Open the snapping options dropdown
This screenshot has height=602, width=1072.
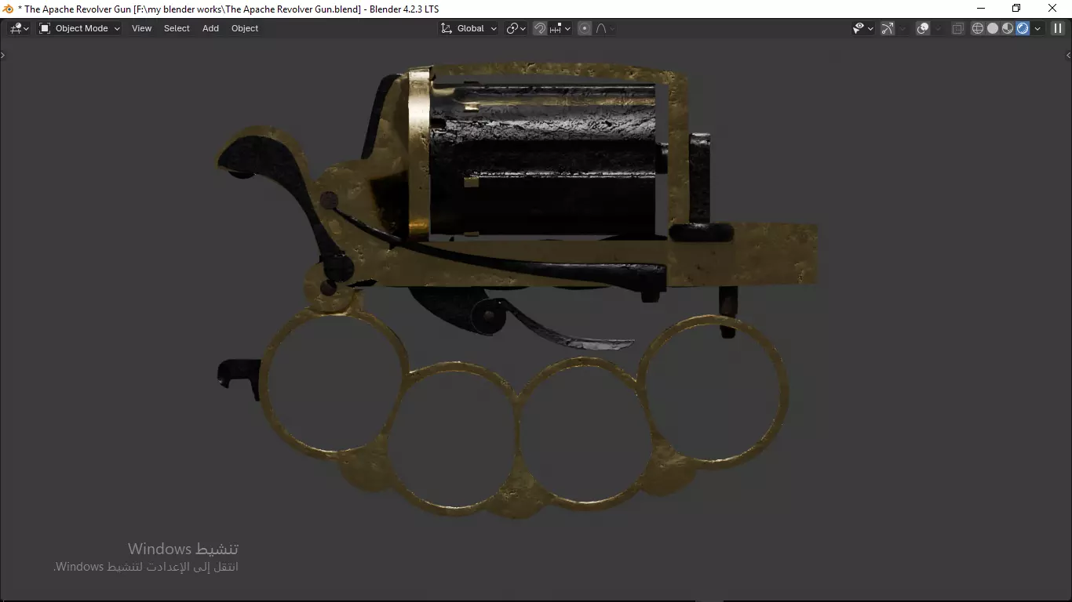[560, 28]
